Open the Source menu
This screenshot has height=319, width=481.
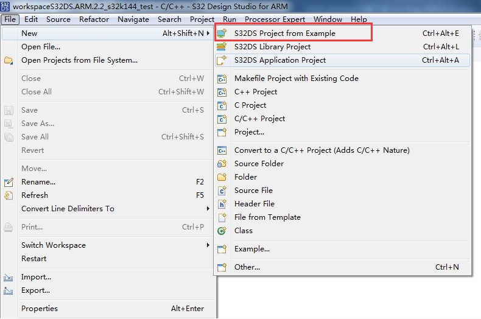[58, 19]
